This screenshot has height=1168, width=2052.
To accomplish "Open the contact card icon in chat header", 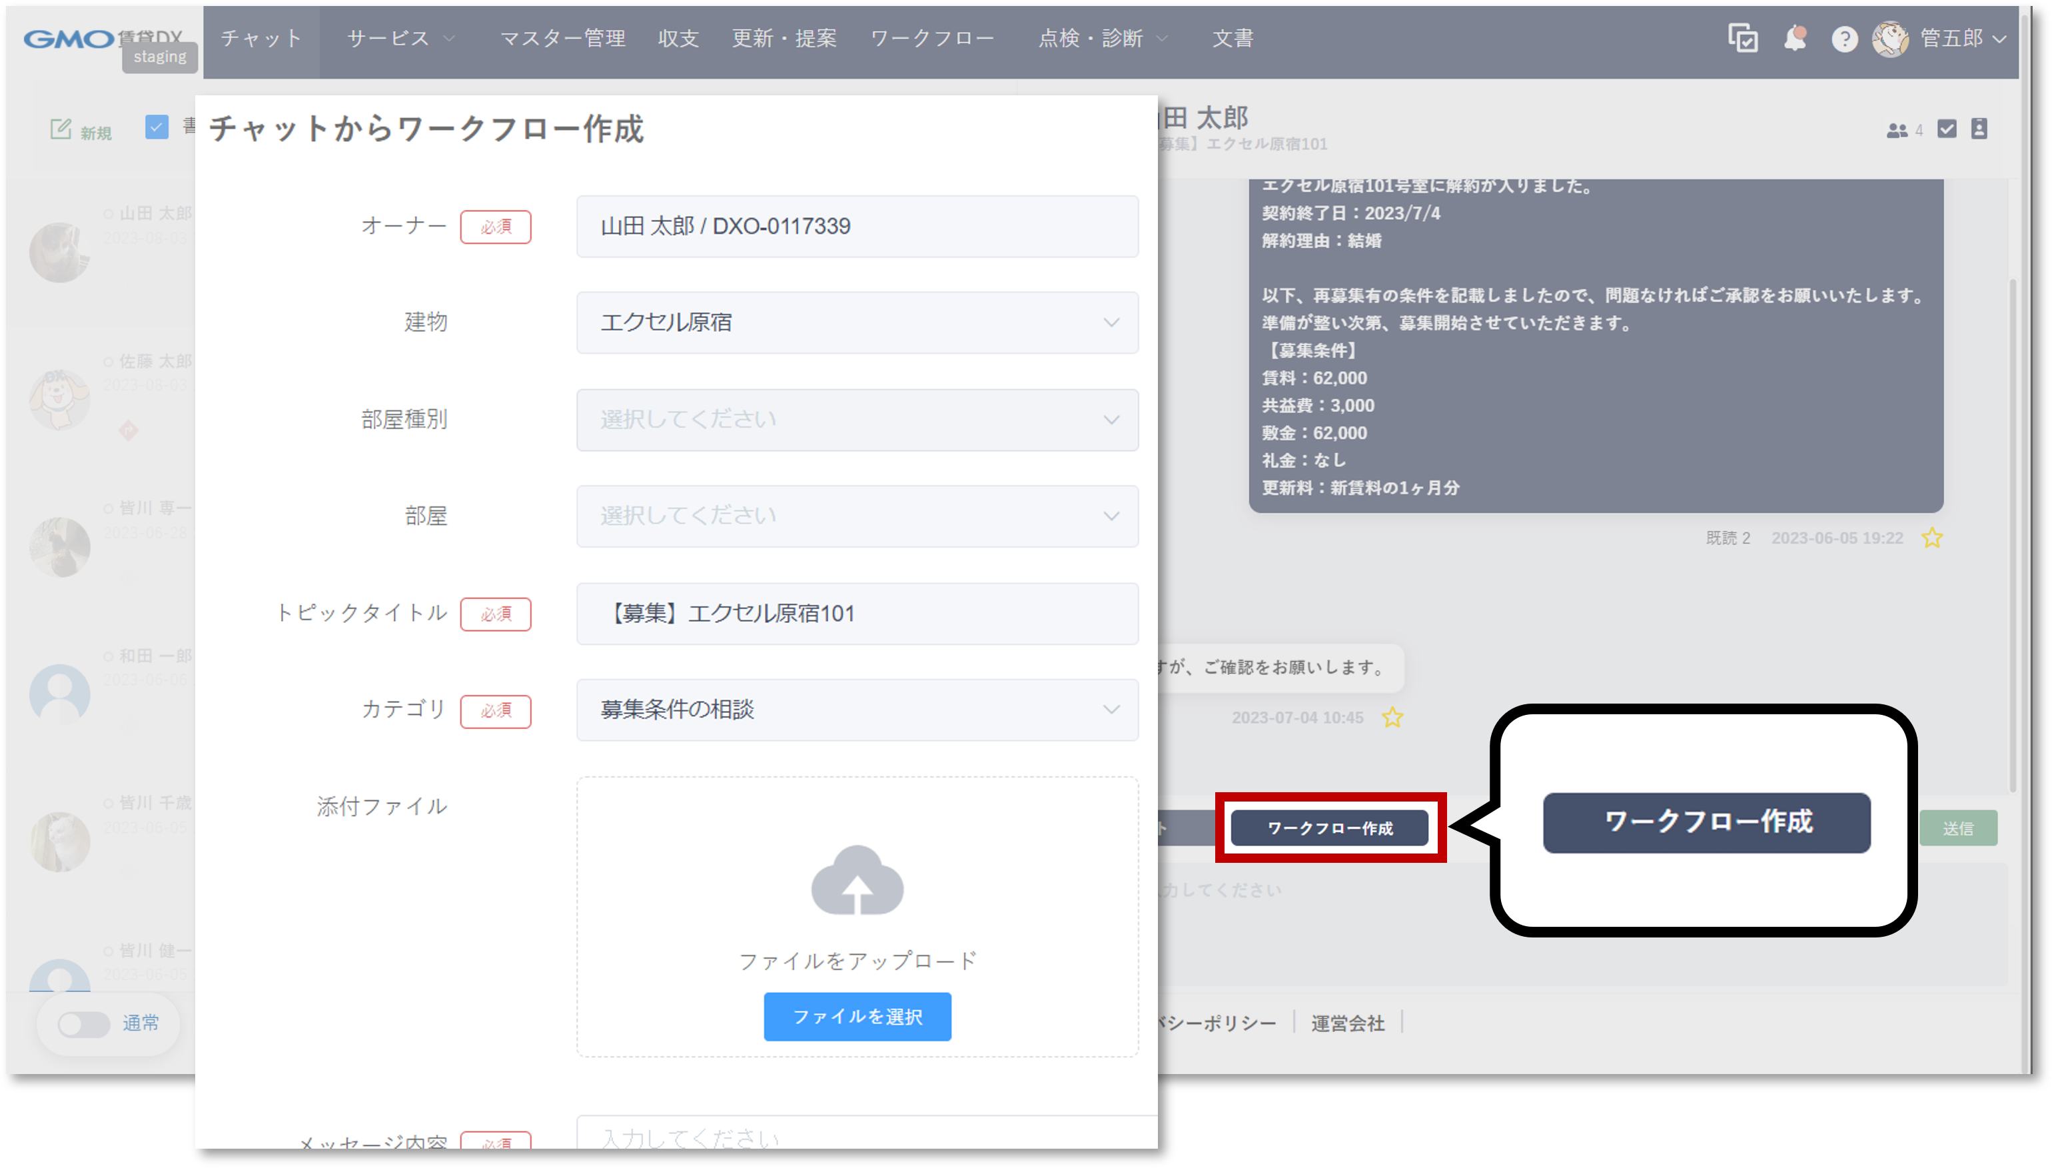I will coord(1979,129).
